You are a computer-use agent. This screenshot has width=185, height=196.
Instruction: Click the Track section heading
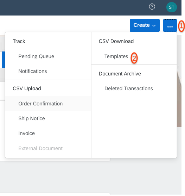(19, 41)
